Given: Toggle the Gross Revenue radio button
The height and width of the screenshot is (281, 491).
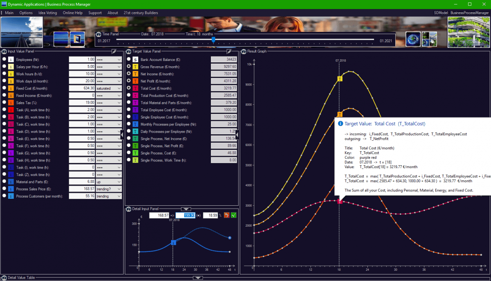Looking at the screenshot, I should pyautogui.click(x=129, y=66).
